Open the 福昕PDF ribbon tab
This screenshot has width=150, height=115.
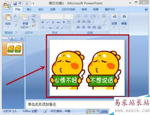point(110,9)
